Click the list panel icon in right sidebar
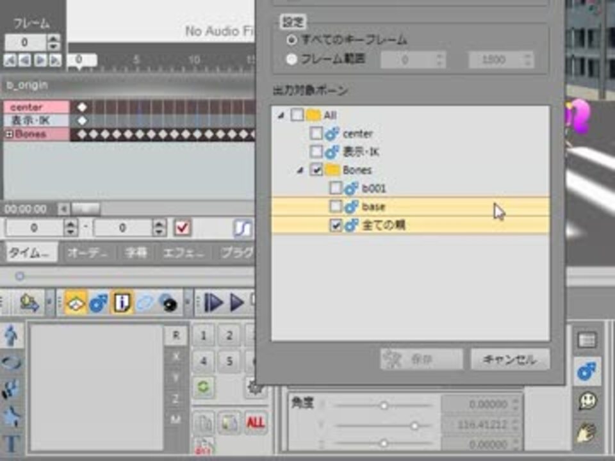The width and height of the screenshot is (615, 461). click(x=587, y=340)
